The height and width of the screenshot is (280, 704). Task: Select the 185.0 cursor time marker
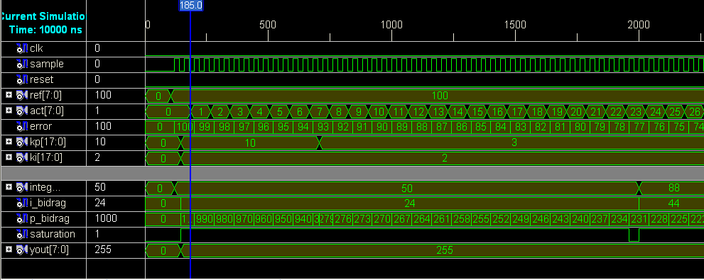191,6
